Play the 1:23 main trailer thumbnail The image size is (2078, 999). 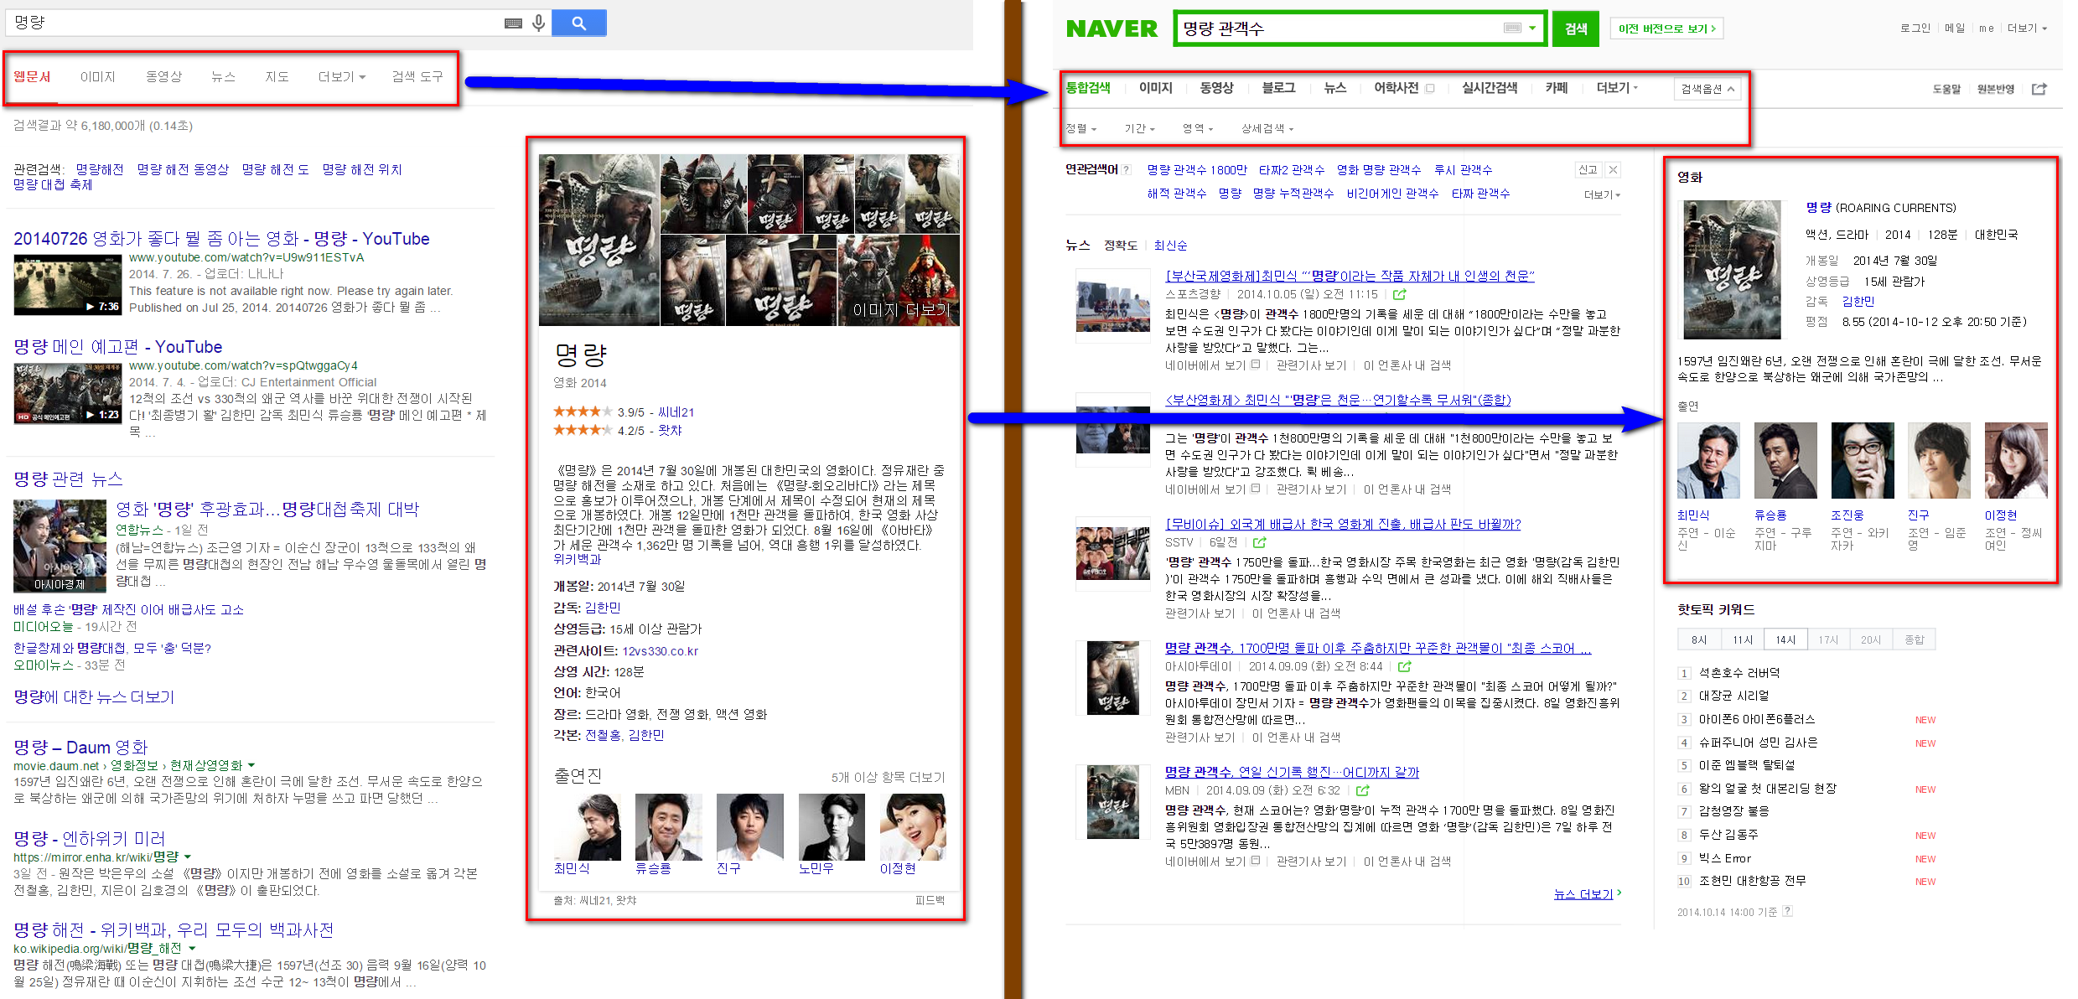[68, 393]
